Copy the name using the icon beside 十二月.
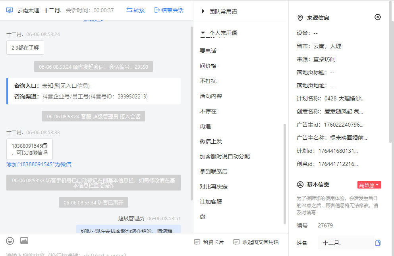The height and width of the screenshot is (256, 394). [378, 243]
